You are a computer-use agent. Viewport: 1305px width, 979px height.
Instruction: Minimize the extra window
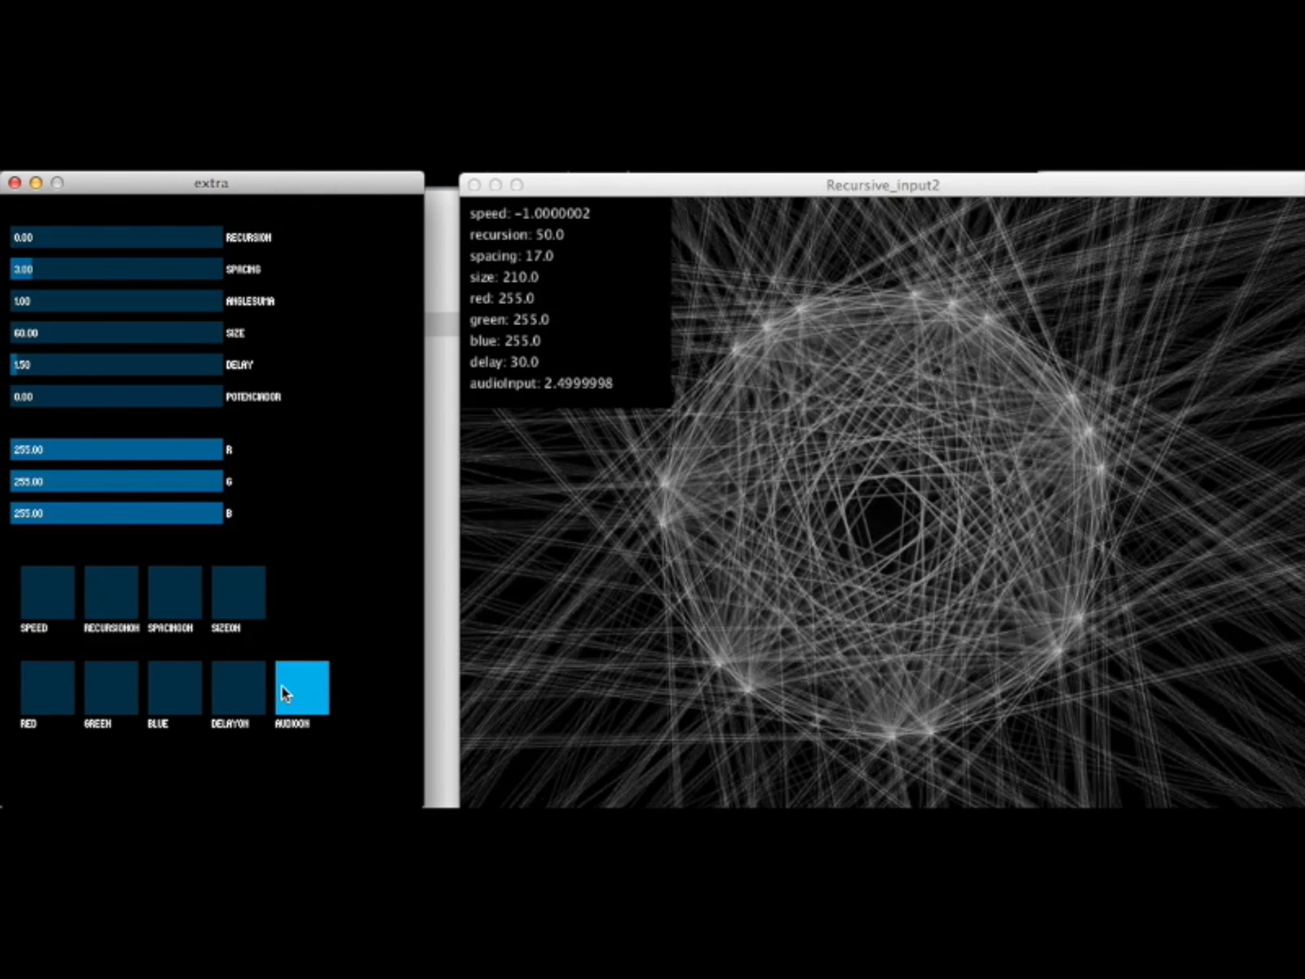click(36, 183)
